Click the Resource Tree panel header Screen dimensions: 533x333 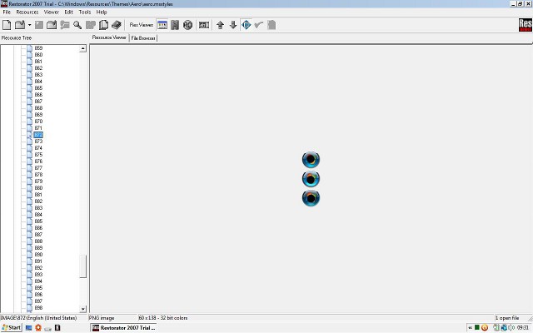click(17, 37)
